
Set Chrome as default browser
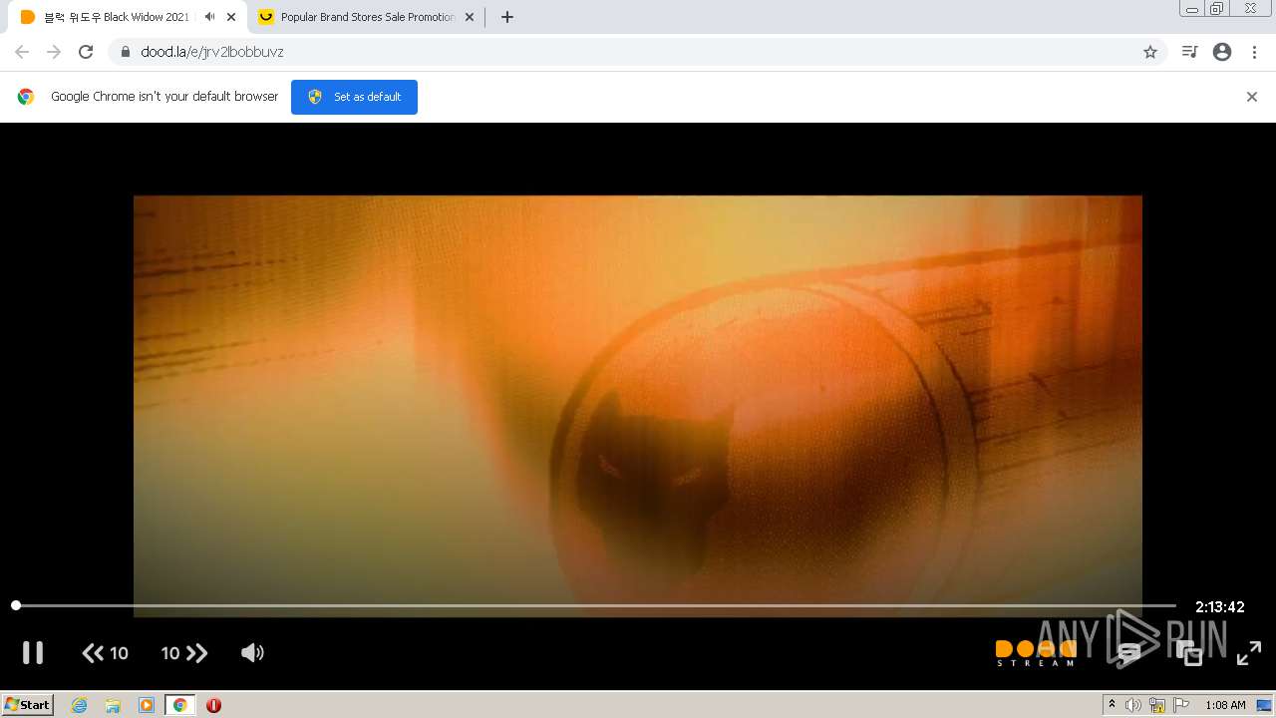tap(354, 97)
